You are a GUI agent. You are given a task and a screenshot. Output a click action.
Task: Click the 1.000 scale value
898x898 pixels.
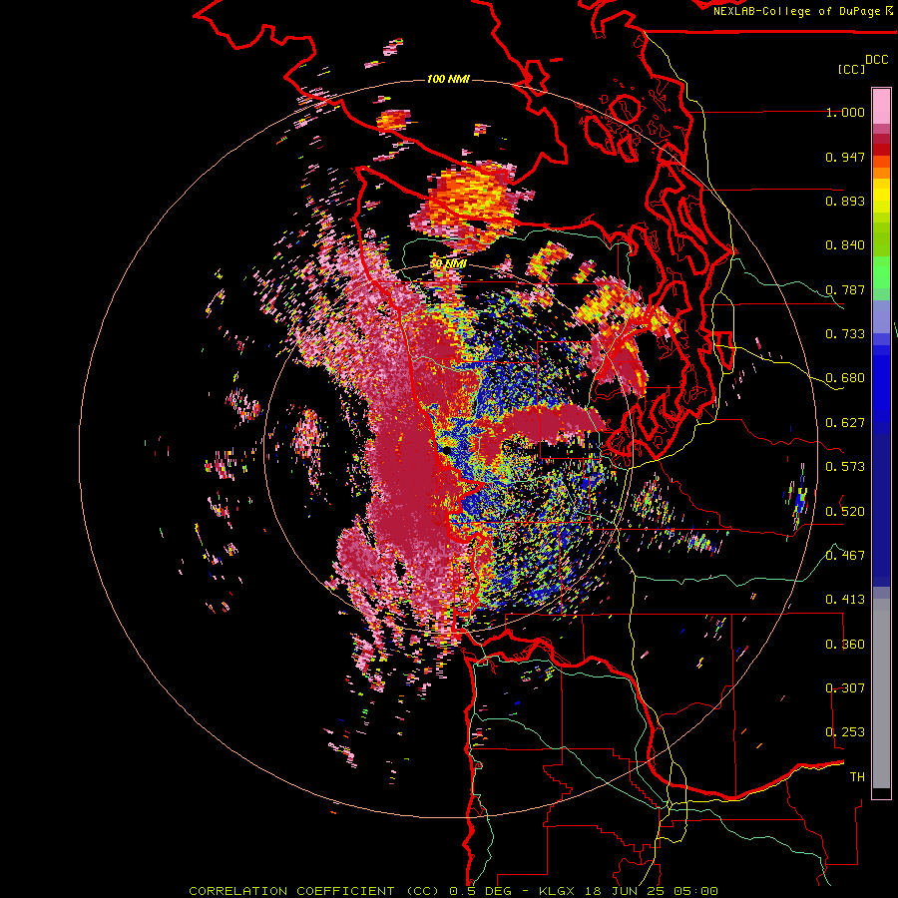click(845, 112)
